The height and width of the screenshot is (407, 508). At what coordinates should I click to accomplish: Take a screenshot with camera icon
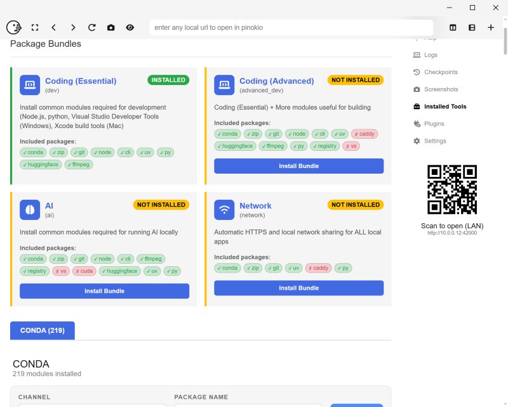point(110,27)
